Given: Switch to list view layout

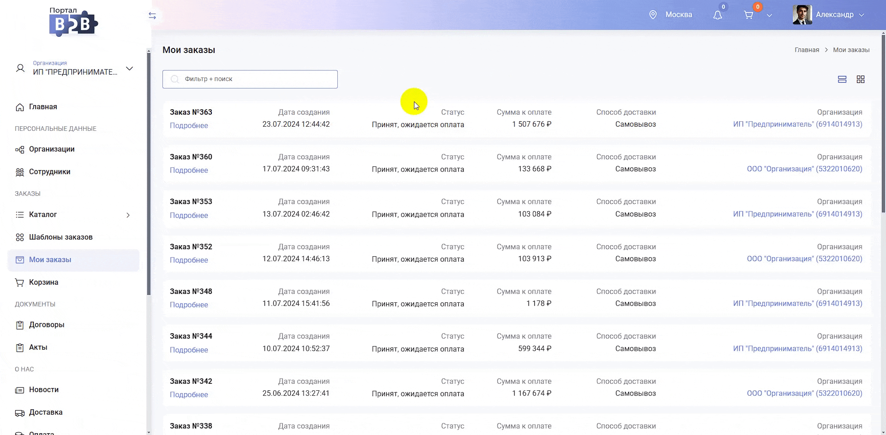Looking at the screenshot, I should click(842, 79).
